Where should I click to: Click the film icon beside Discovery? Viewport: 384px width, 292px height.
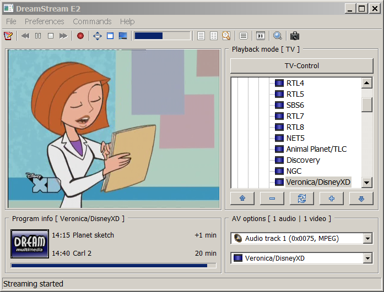pyautogui.click(x=279, y=160)
